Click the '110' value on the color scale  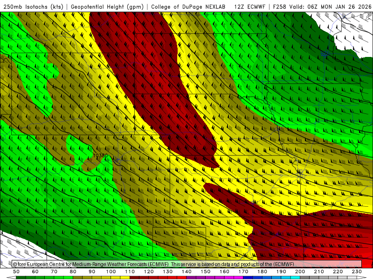coord(130,272)
